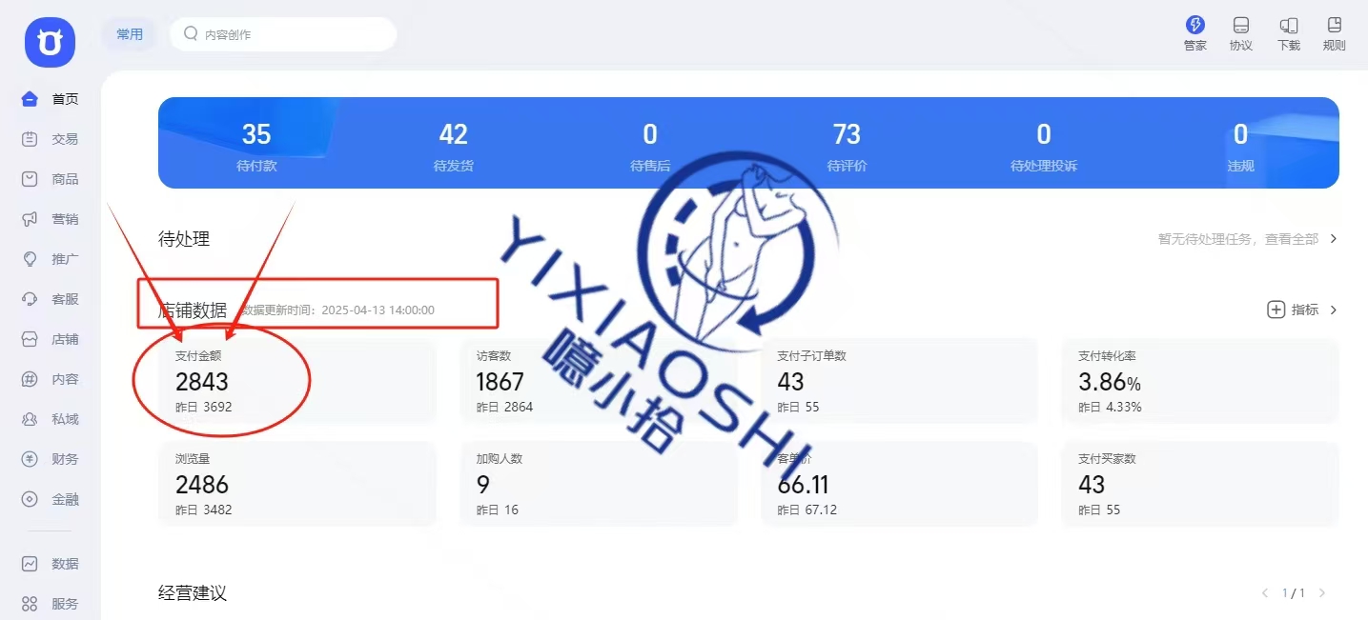Go to next page of 经营建议
The height and width of the screenshot is (620, 1368).
[x=1322, y=593]
